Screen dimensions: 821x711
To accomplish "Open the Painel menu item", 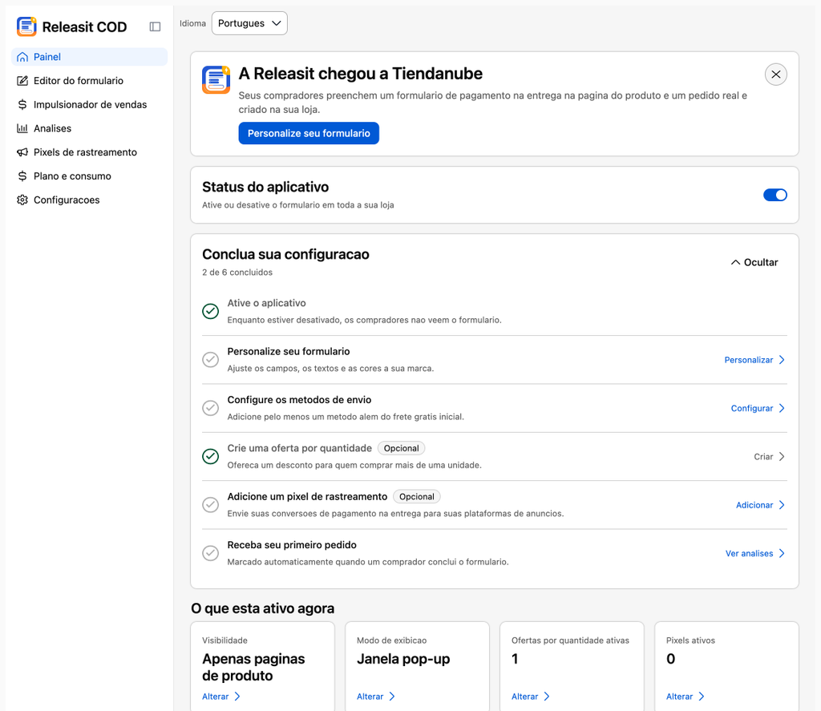I will click(89, 57).
